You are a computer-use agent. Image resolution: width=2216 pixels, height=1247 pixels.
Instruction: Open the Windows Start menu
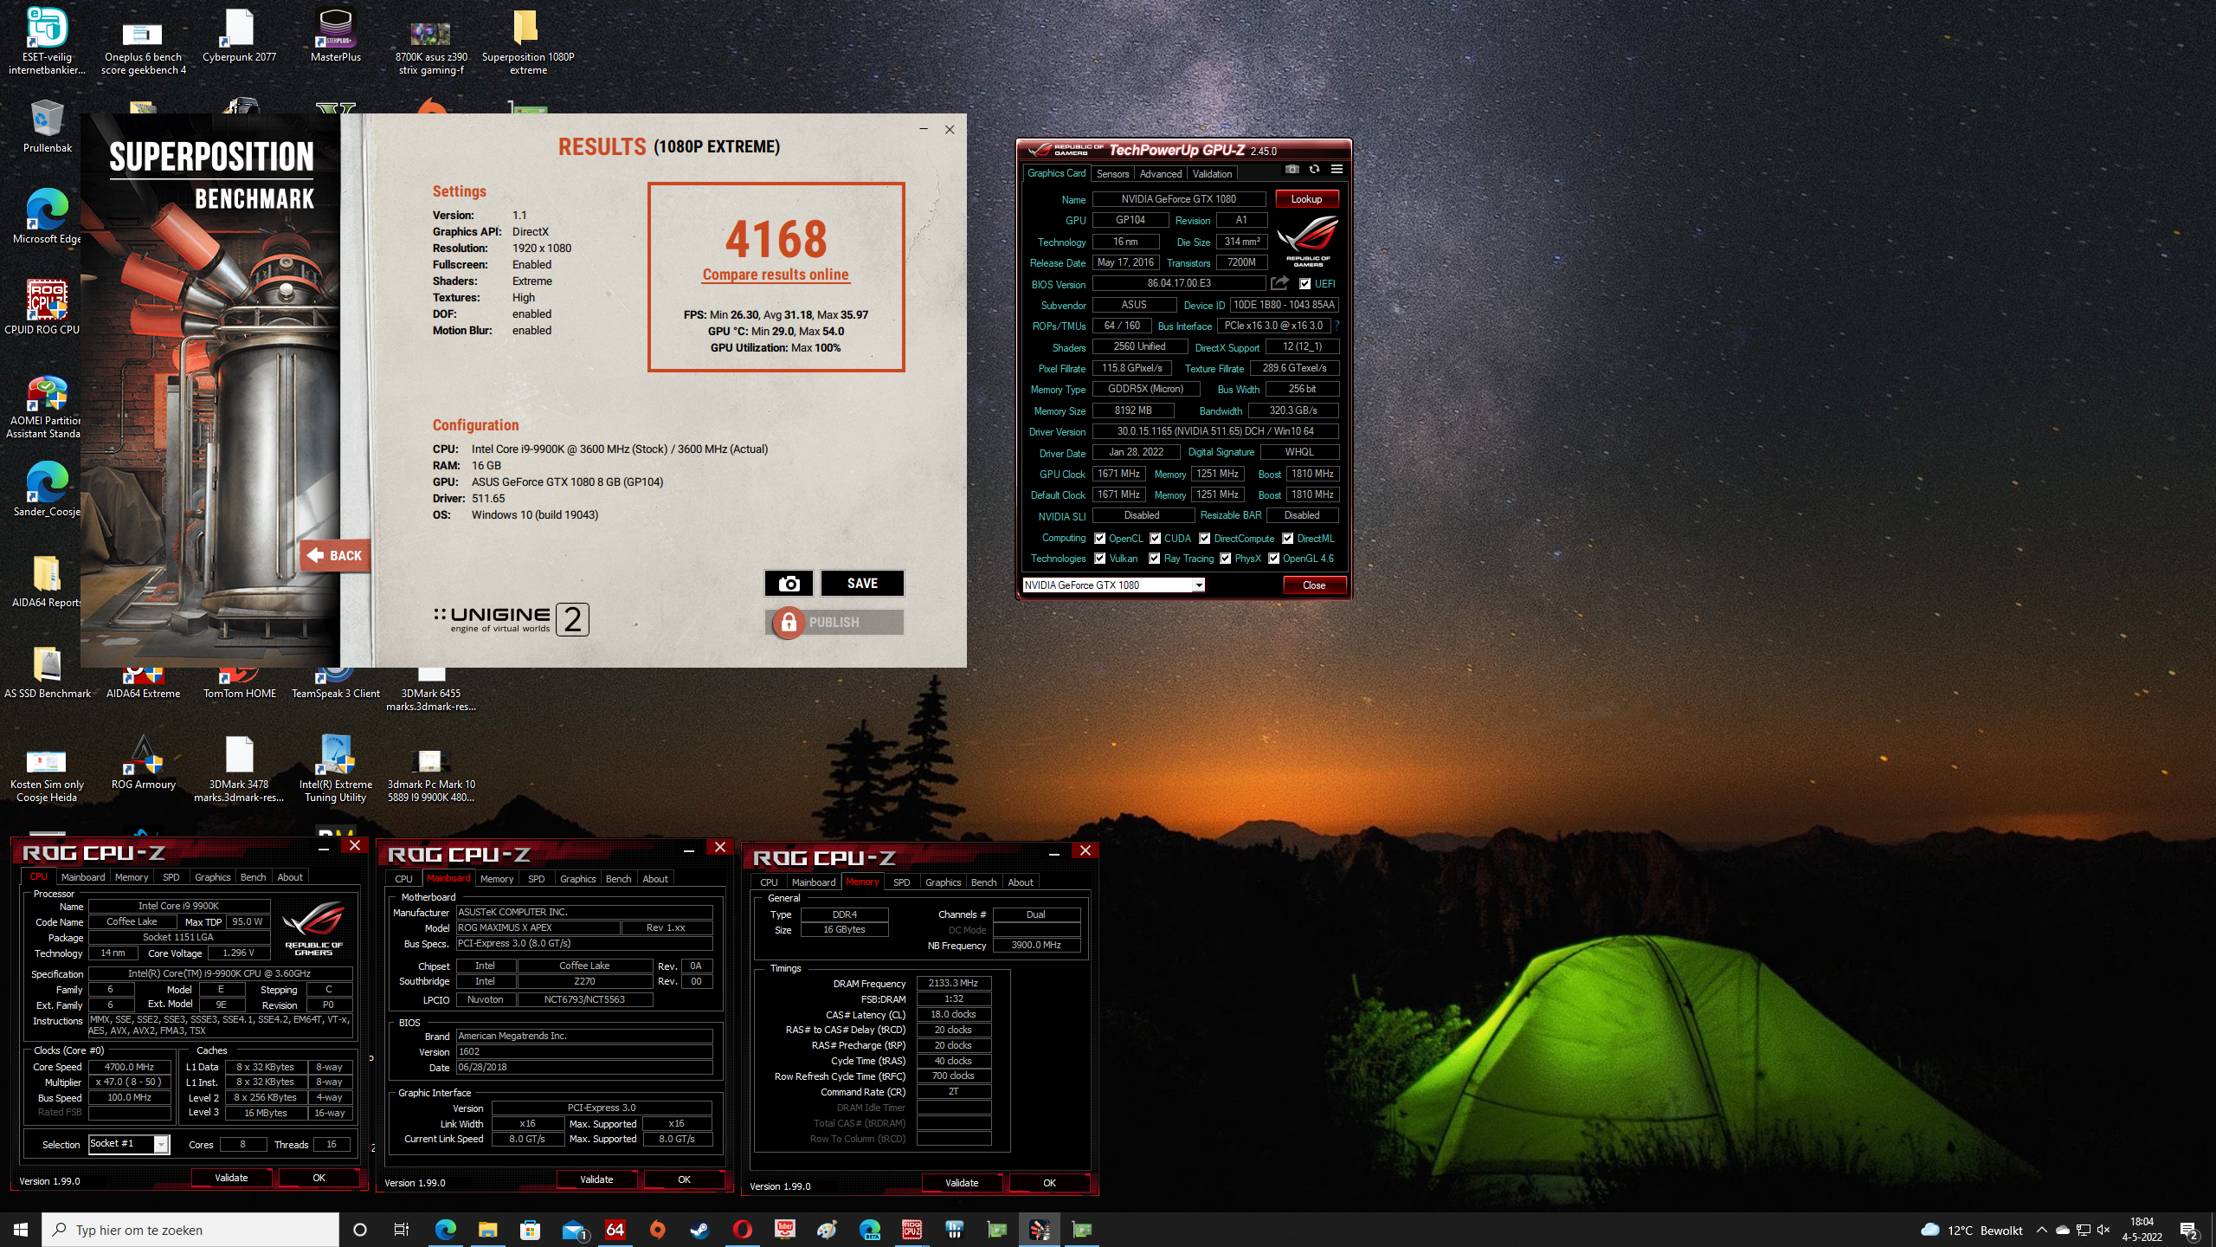pyautogui.click(x=21, y=1230)
